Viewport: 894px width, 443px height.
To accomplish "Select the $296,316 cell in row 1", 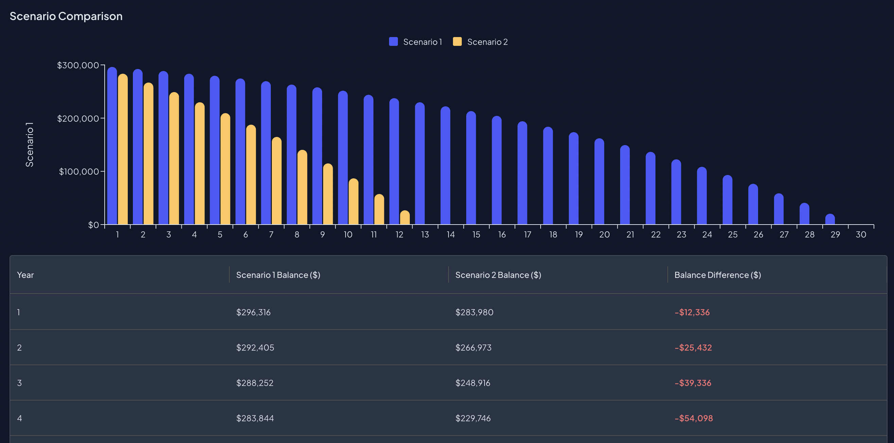I will [253, 312].
